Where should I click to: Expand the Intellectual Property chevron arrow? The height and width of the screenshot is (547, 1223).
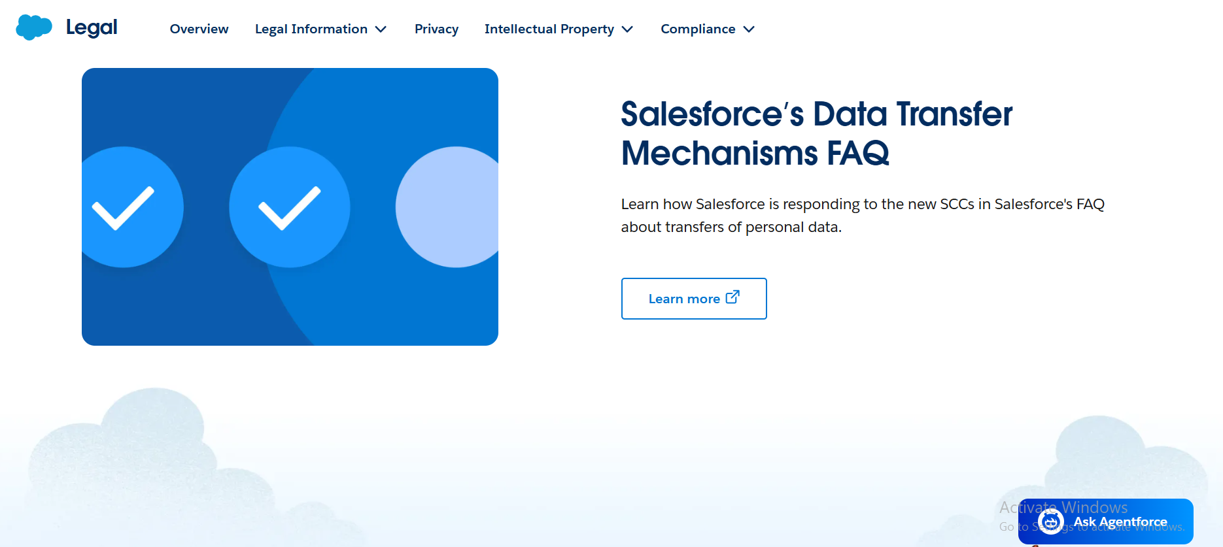coord(627,29)
